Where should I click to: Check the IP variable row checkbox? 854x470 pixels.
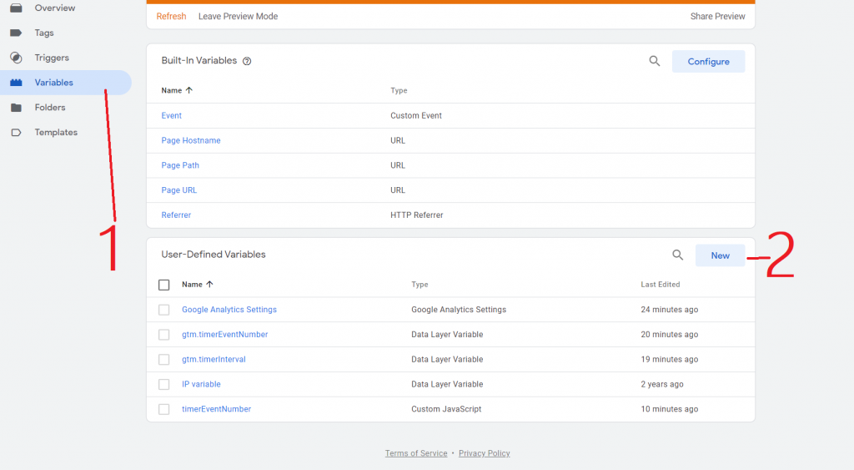164,384
